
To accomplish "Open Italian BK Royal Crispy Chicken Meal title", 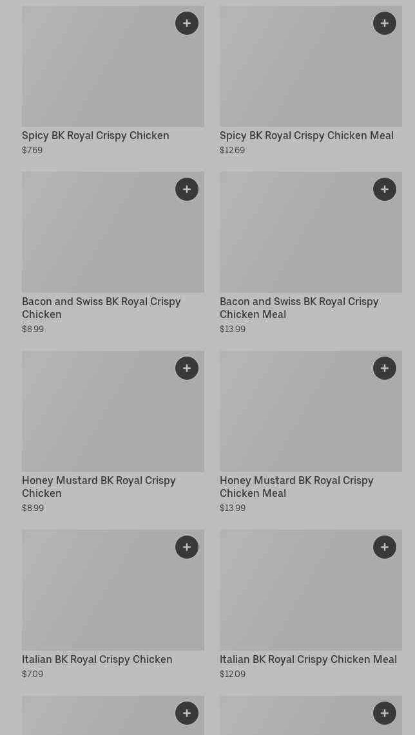I will tap(308, 660).
